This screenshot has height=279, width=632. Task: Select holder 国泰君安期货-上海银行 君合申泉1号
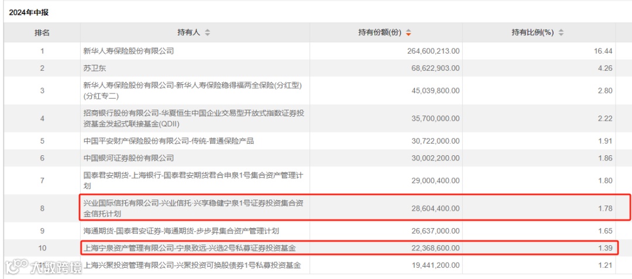tap(193, 180)
